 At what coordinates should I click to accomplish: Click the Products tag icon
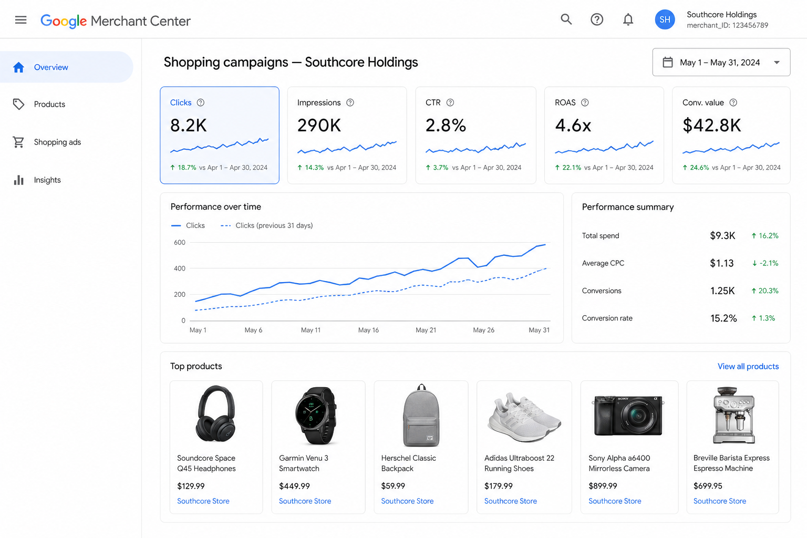click(19, 104)
